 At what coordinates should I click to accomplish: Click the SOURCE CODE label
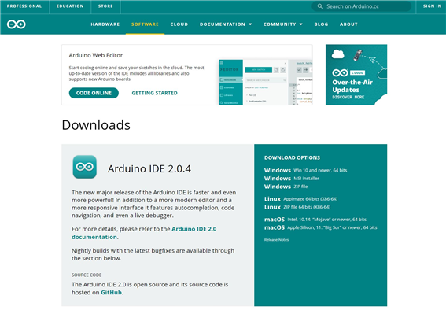click(x=87, y=275)
